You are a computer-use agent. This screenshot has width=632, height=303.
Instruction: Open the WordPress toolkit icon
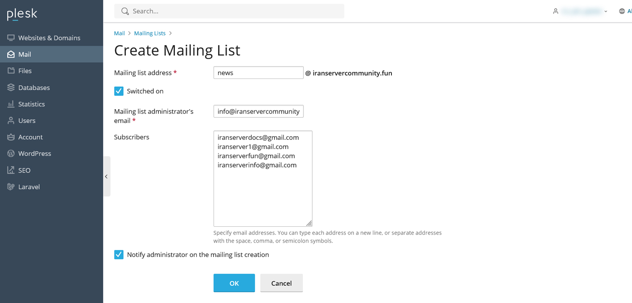click(x=10, y=153)
